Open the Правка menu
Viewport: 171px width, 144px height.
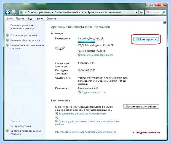tap(20, 18)
